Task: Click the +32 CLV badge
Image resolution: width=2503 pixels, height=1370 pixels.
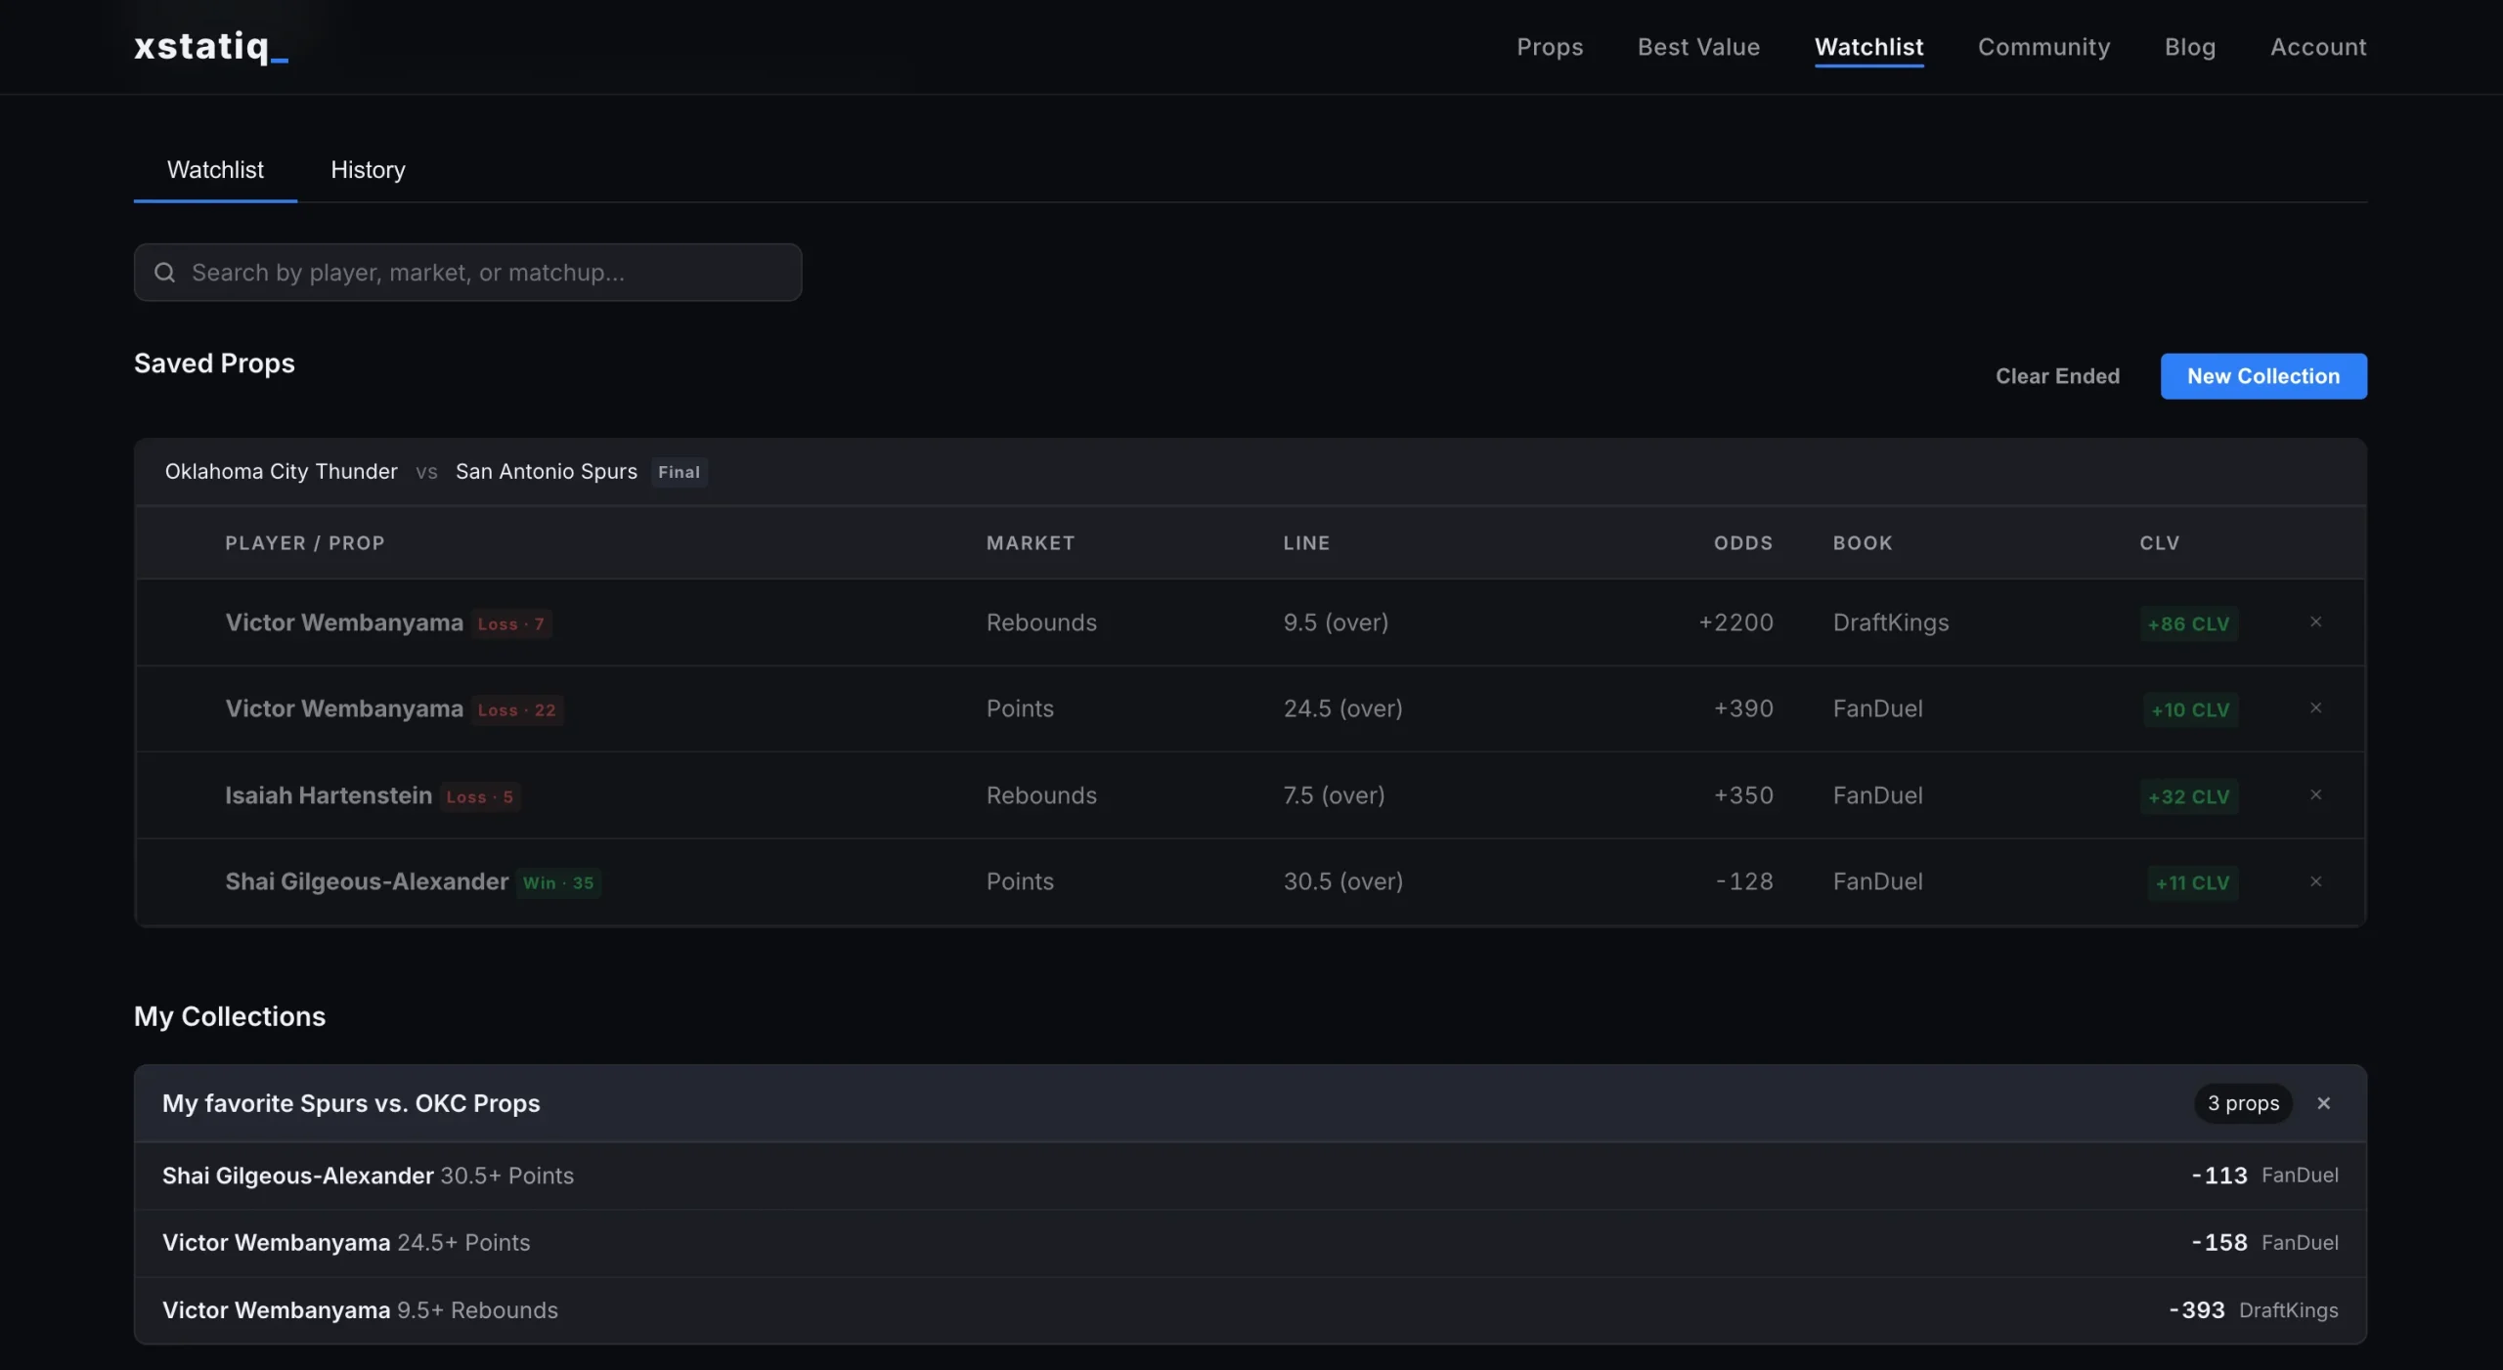Action: pos(2188,796)
